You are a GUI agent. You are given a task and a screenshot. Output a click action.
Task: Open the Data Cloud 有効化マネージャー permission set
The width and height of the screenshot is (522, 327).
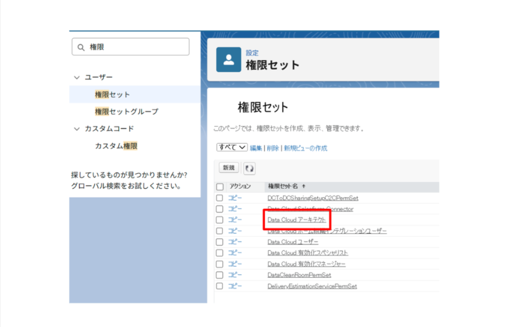pos(306,264)
